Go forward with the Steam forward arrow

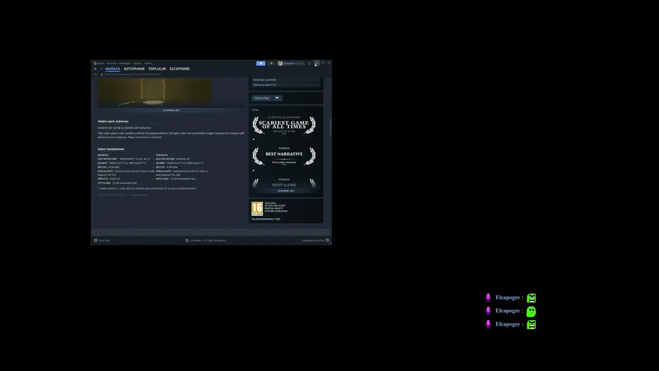coord(101,69)
